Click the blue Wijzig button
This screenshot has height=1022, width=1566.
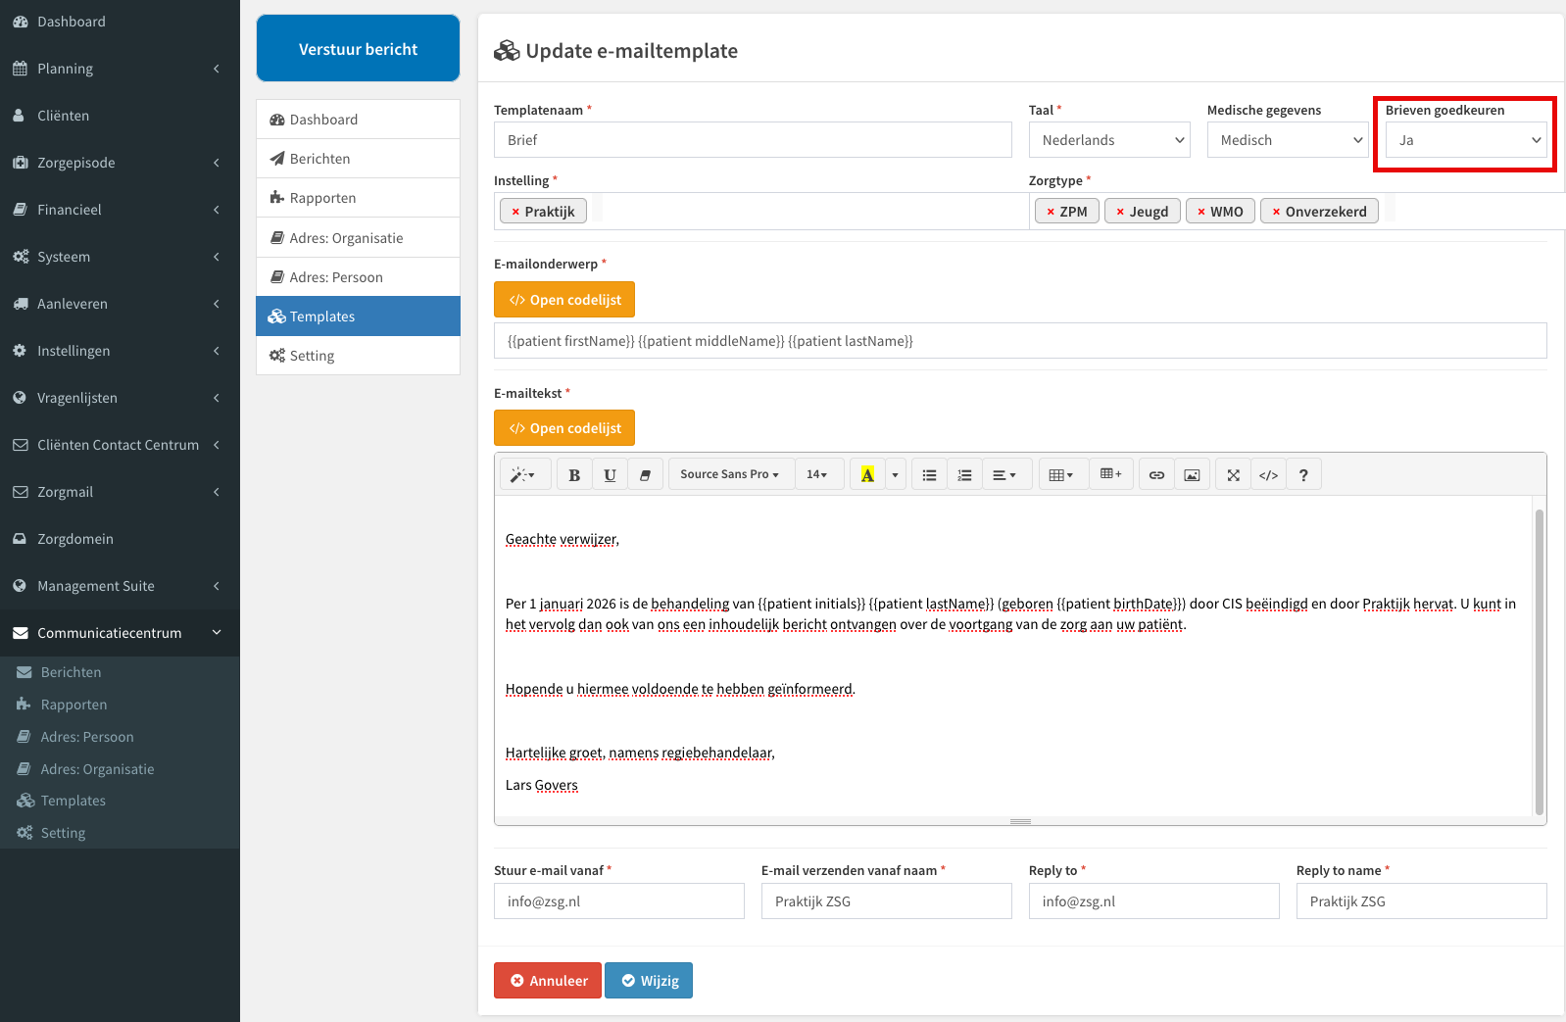649,981
